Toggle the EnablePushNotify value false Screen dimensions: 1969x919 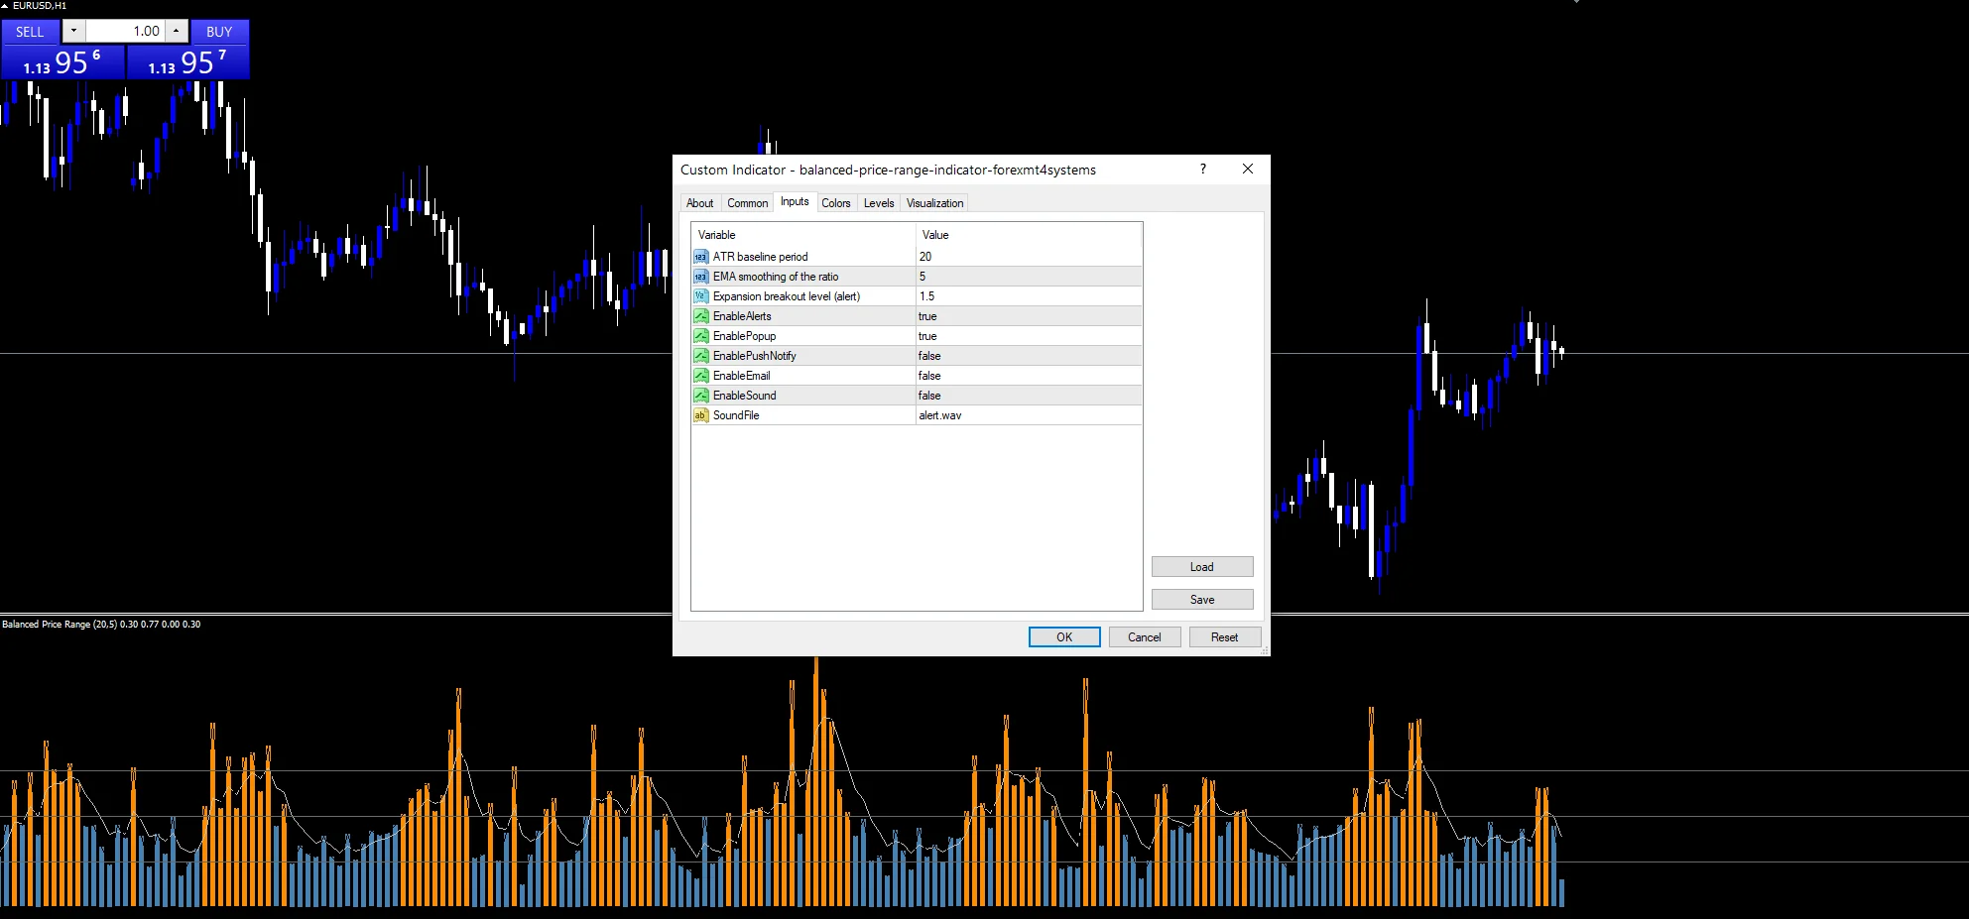pyautogui.click(x=1029, y=356)
